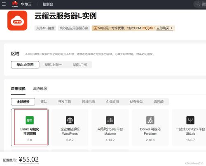Click version 6.2.2 under WordPress
The width and height of the screenshot is (206, 166).
pos(70,140)
